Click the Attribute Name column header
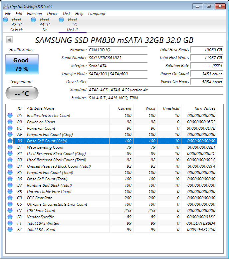The width and height of the screenshot is (229, 259). coord(67,108)
